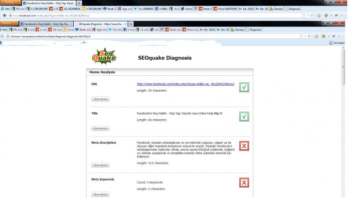Click Home Analysis section header

170,72
